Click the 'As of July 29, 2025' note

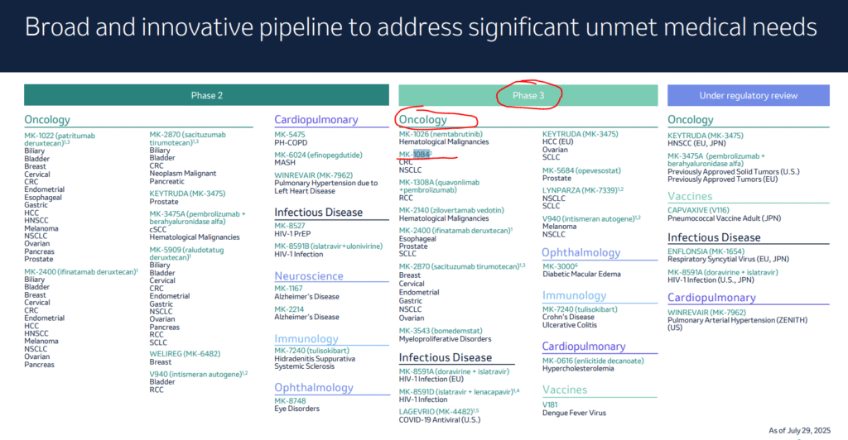coord(799,430)
